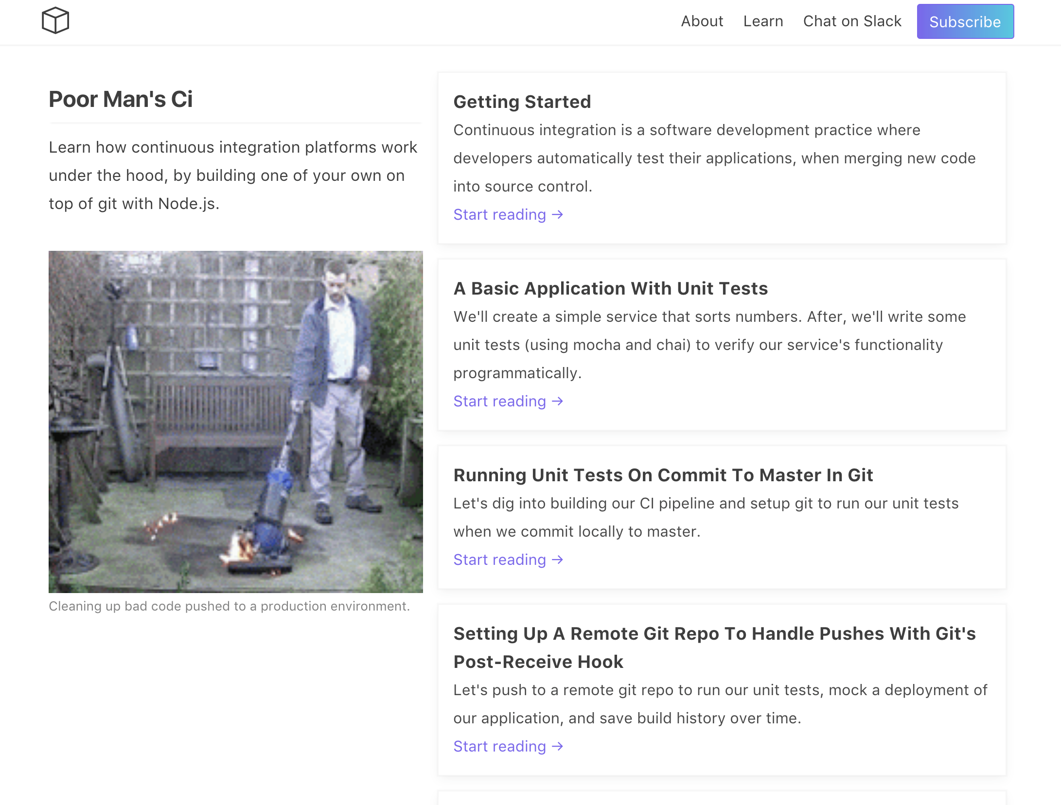The width and height of the screenshot is (1061, 805).
Task: Click arrow icon in Basic Application card
Action: click(x=558, y=401)
